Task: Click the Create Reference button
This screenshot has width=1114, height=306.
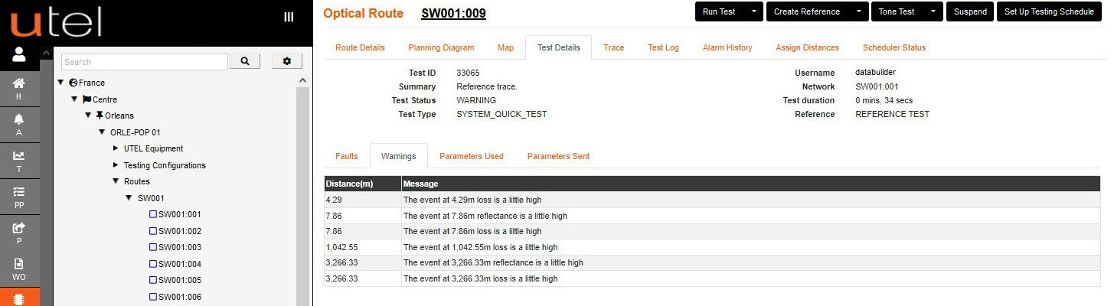Action: pos(807,11)
